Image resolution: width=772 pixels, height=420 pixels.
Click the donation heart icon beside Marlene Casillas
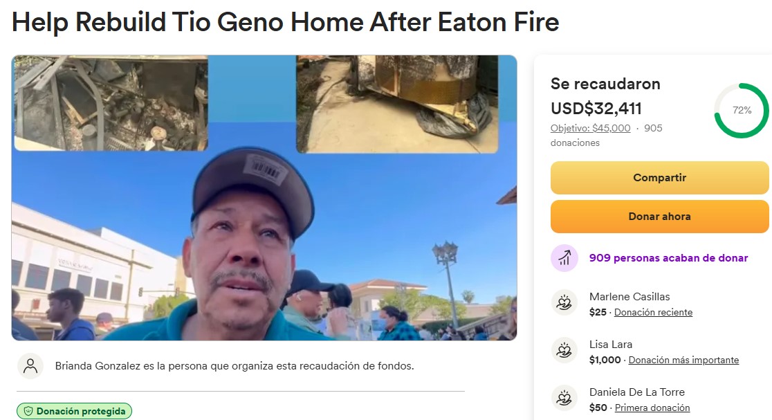(x=564, y=303)
